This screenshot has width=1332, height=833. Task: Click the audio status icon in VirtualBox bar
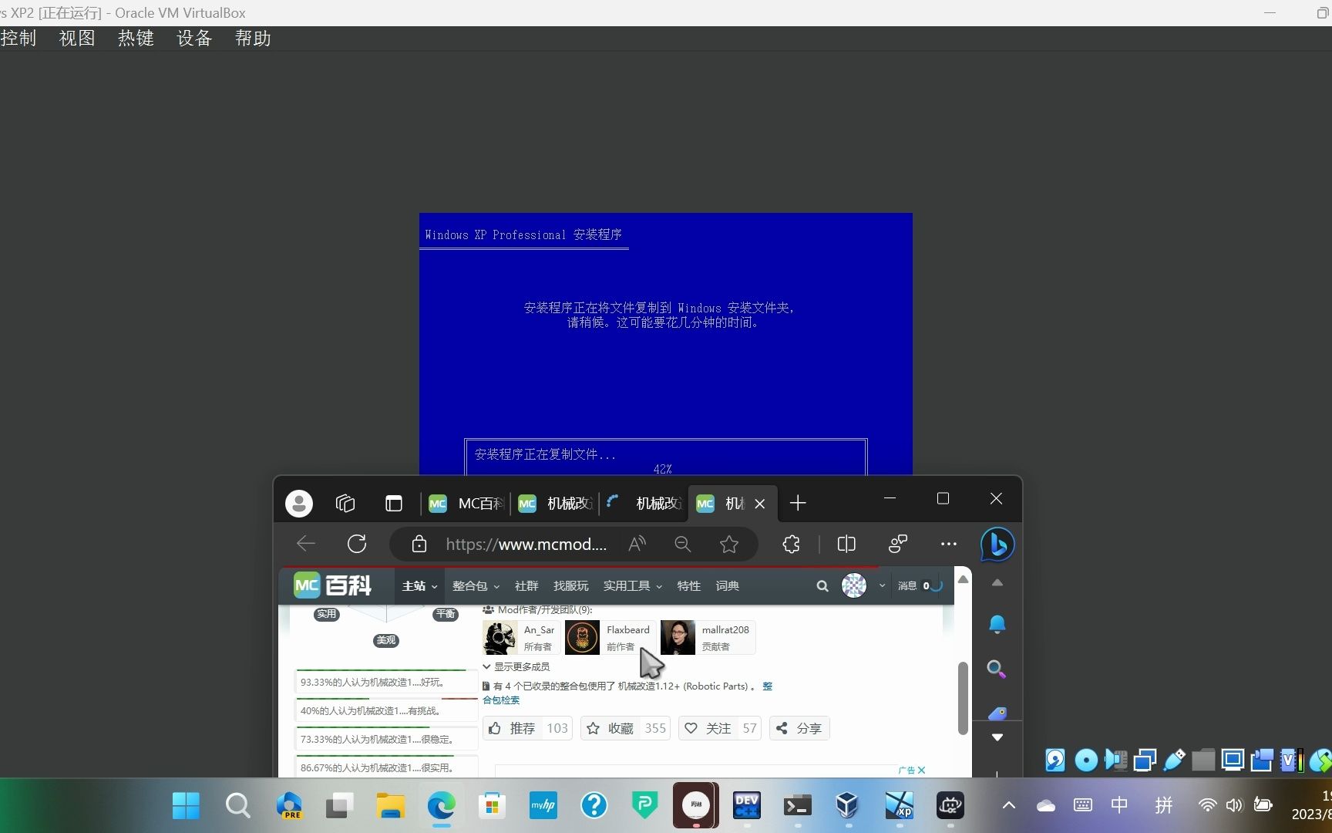[x=1115, y=760]
